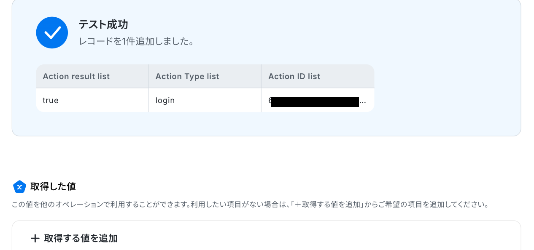Click the "login" cell under Action Type list

(x=165, y=101)
